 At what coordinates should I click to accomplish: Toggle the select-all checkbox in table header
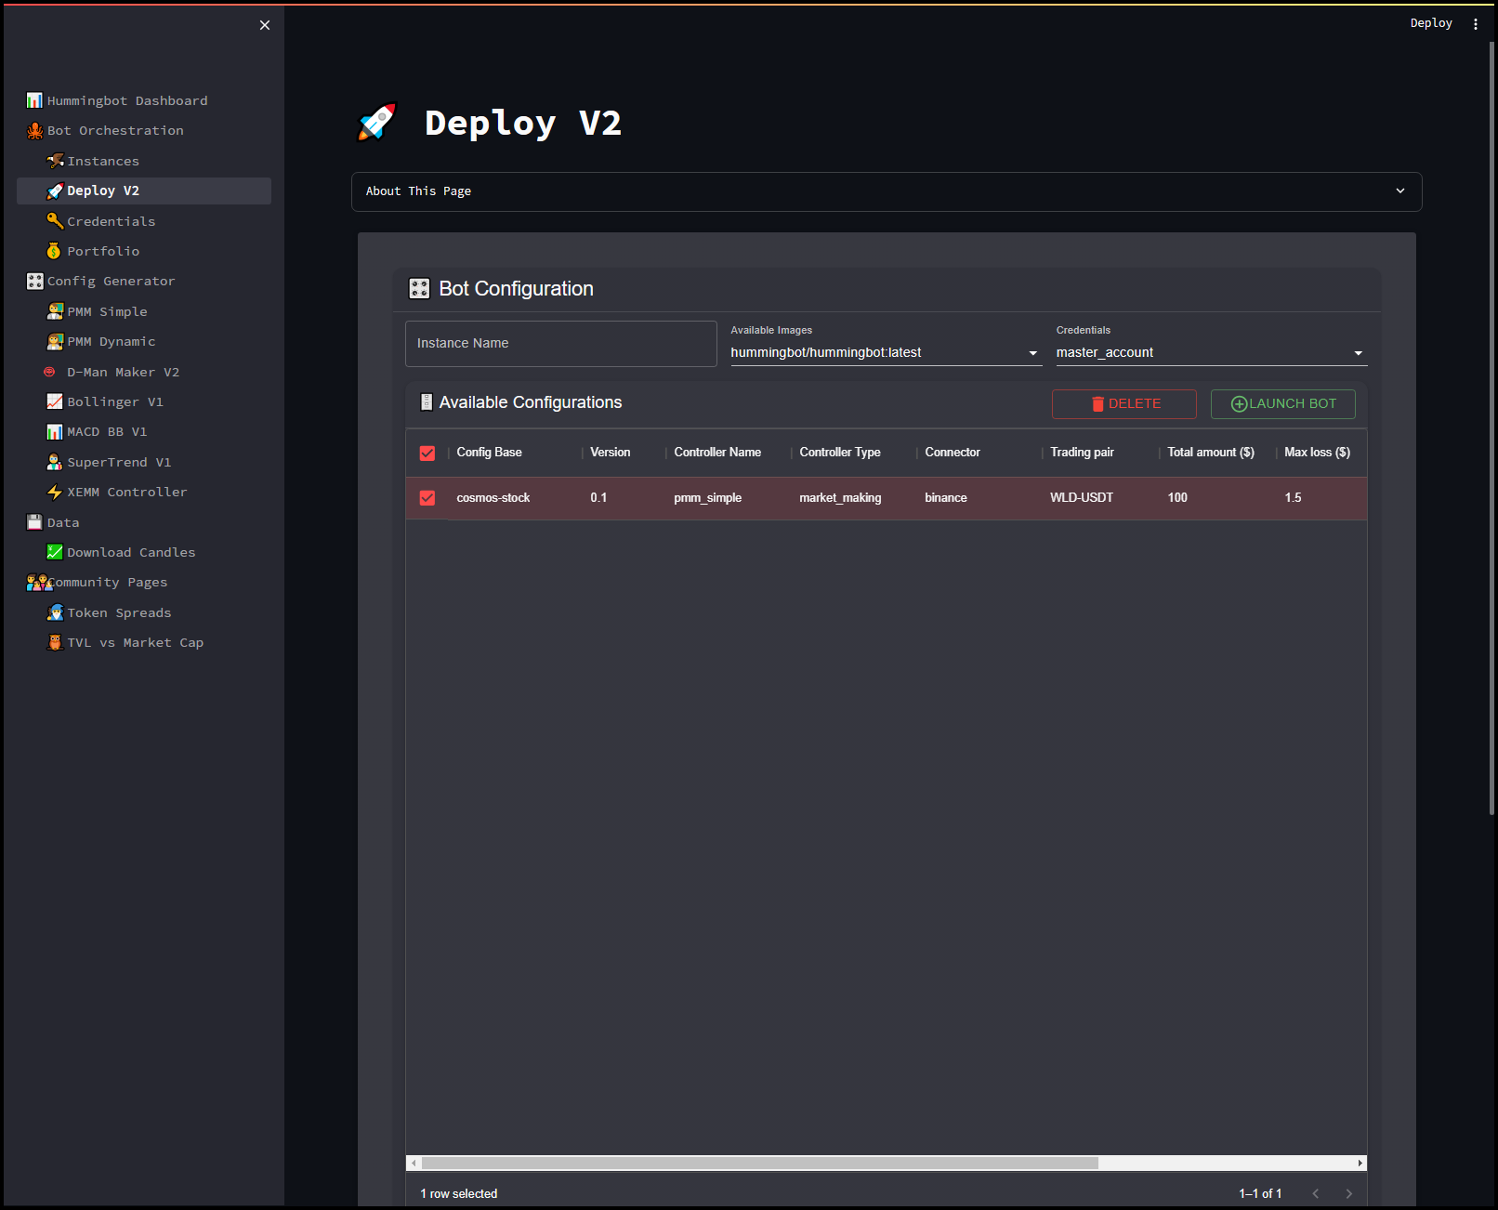point(427,453)
